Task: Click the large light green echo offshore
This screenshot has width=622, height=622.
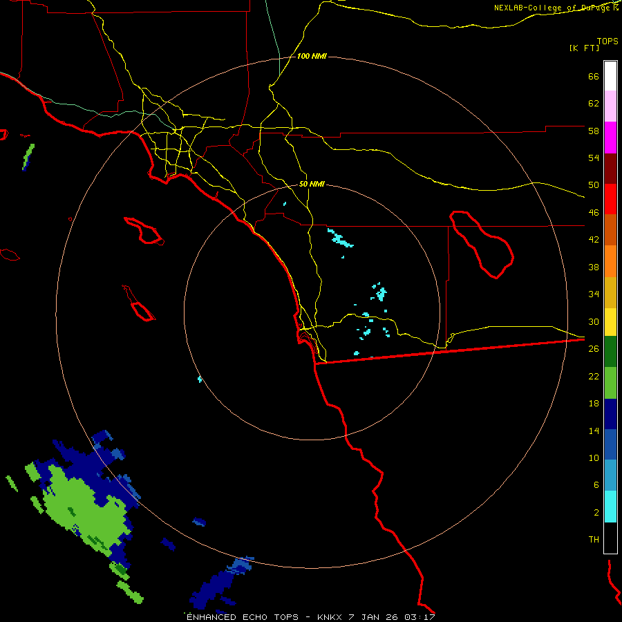Action: 85,510
